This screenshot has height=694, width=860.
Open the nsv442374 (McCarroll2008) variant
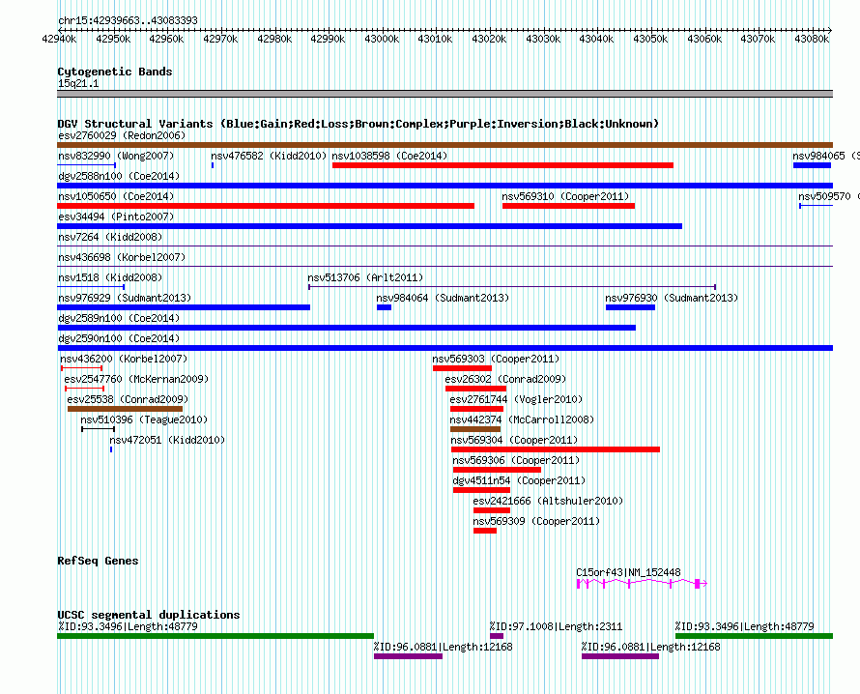click(475, 429)
